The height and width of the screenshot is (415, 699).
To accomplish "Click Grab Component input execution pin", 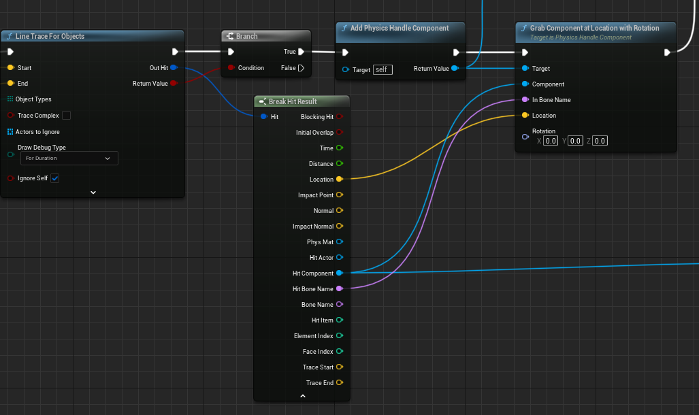I will 525,52.
